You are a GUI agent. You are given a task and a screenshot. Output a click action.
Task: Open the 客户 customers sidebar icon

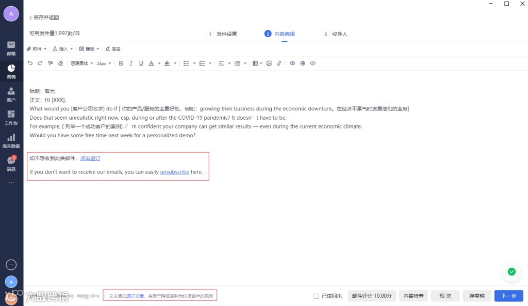11,95
